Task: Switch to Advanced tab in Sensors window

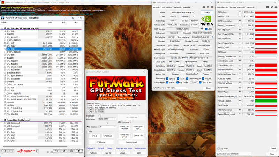Action: click(x=241, y=7)
